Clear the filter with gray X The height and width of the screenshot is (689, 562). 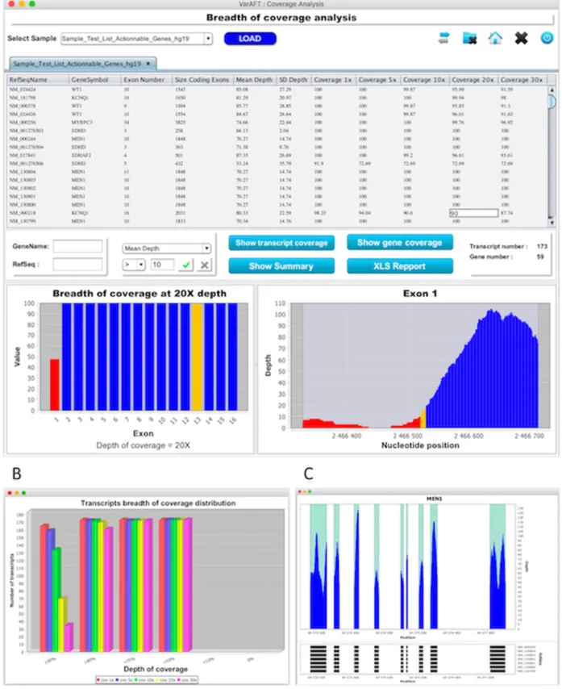204,265
